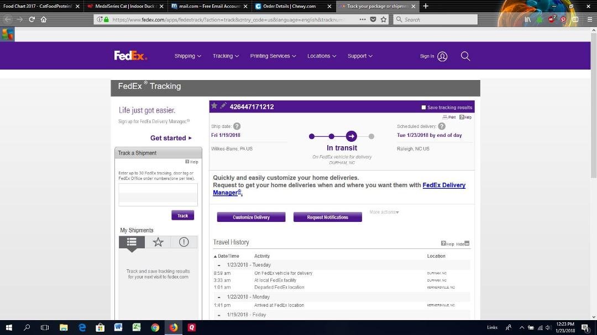Go to Firefox home page

44,19
